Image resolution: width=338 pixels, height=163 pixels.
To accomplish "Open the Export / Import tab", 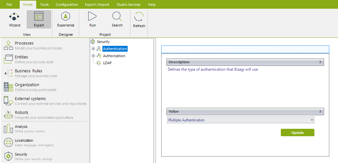I will pyautogui.click(x=97, y=5).
